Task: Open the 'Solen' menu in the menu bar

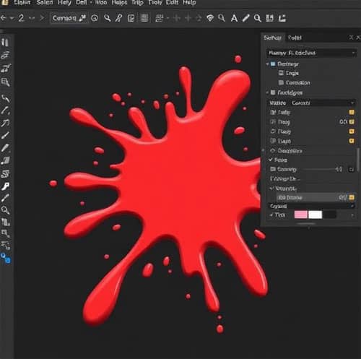Action: click(45, 3)
